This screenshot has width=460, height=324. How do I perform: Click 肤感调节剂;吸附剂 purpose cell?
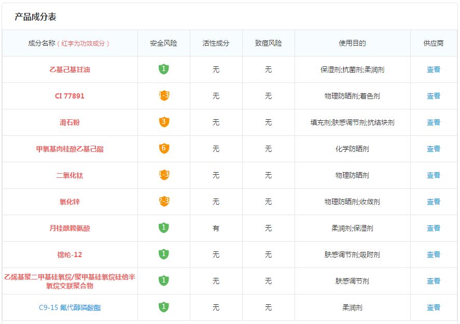pyautogui.click(x=352, y=255)
